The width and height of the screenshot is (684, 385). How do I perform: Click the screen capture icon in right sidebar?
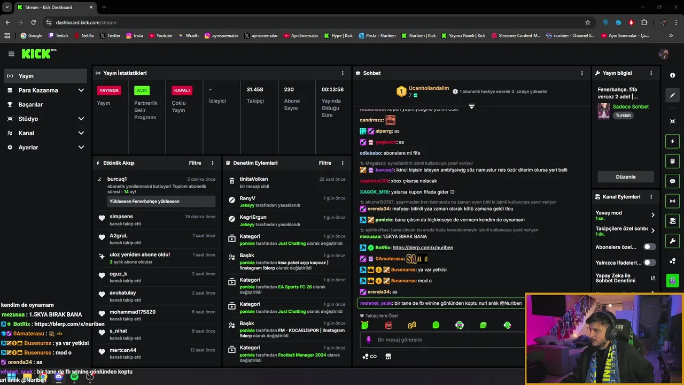(x=672, y=121)
